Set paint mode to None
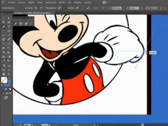This screenshot has height=126, width=168. click(10, 89)
